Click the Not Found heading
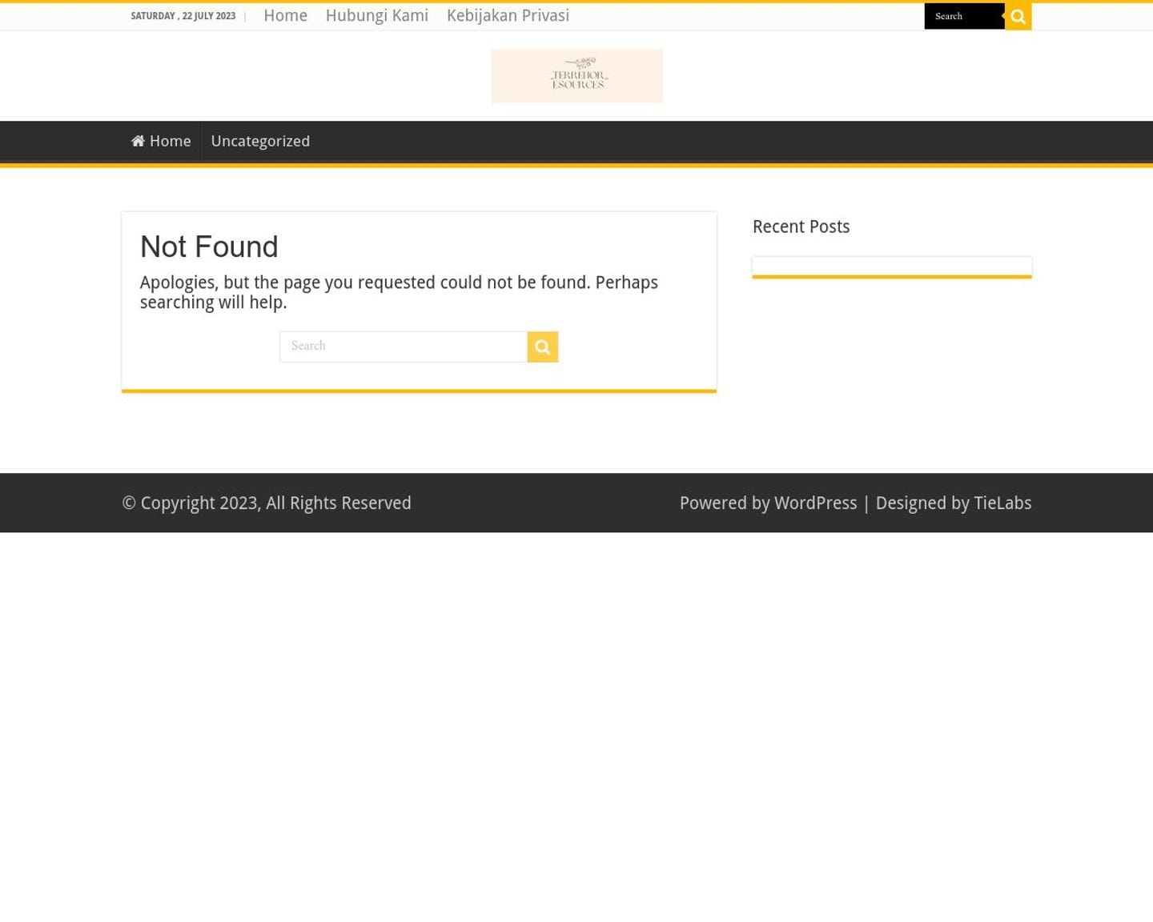Image resolution: width=1153 pixels, height=922 pixels. coord(209,247)
